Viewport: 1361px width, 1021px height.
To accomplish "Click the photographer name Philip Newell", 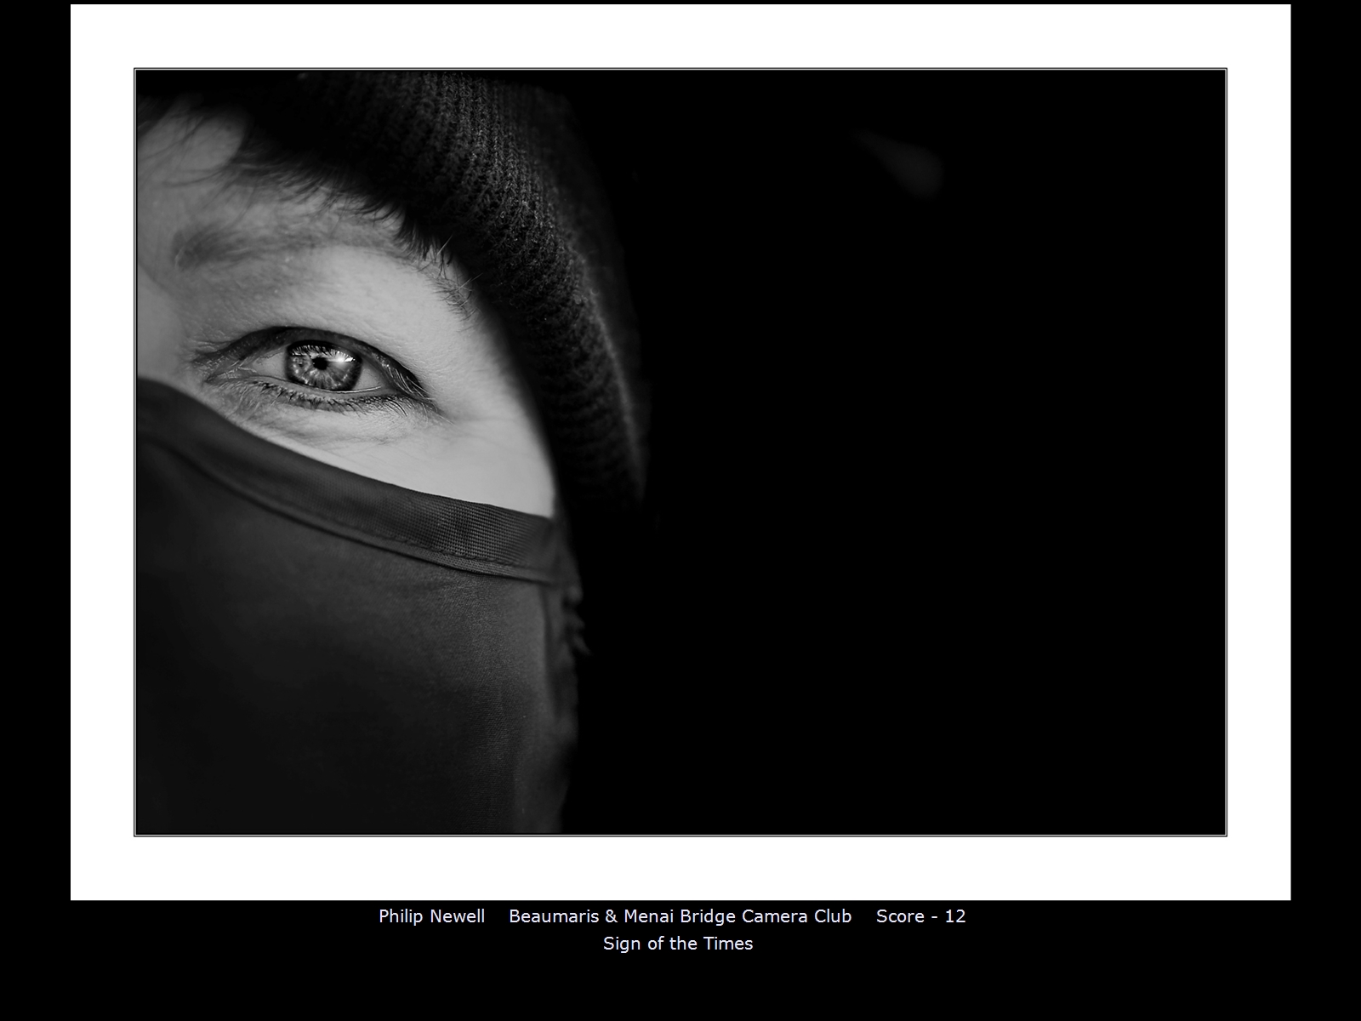I will [x=431, y=916].
